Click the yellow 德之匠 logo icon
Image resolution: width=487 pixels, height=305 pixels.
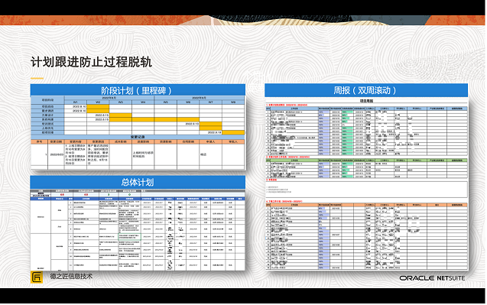(x=37, y=277)
